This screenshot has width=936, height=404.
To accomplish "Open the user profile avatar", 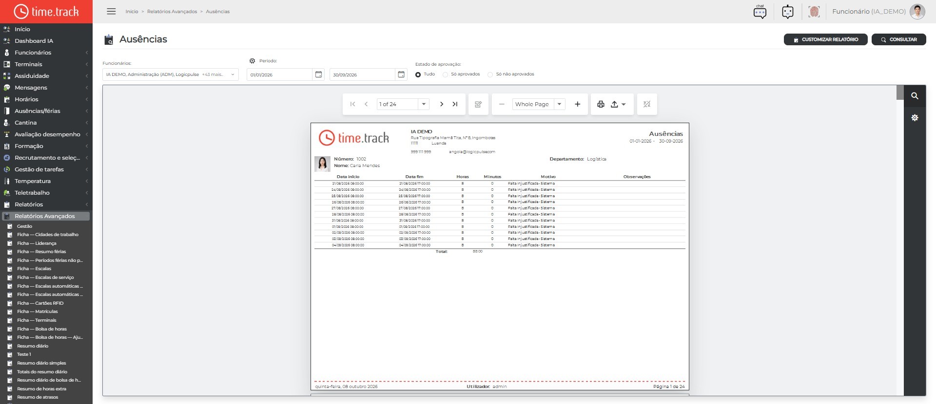I will pyautogui.click(x=917, y=11).
